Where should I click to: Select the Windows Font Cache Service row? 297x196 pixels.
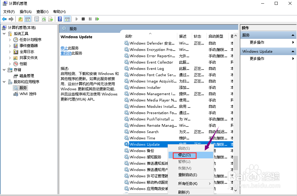pyautogui.click(x=179, y=75)
